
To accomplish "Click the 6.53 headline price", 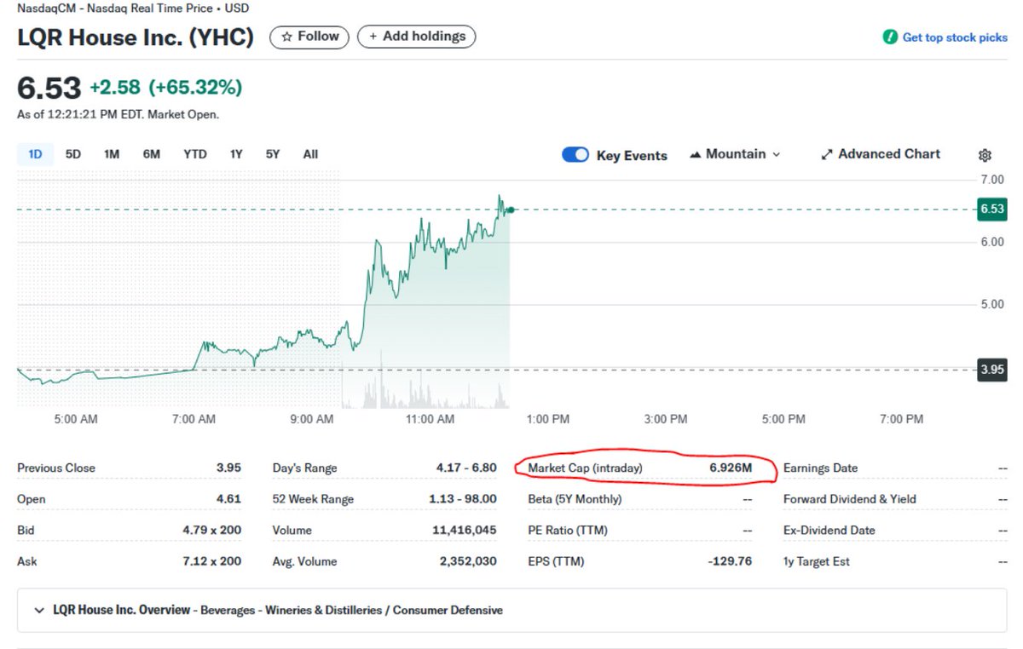I will (x=49, y=88).
